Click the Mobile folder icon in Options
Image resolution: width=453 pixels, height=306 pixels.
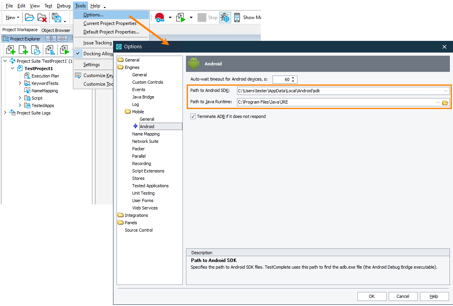[128, 111]
